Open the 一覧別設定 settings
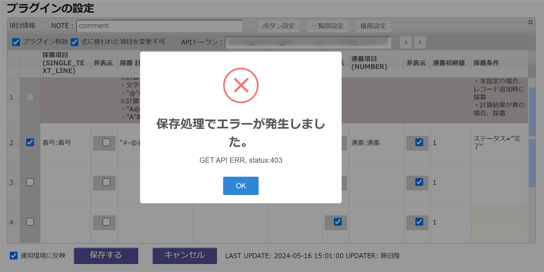Viewport: 544px width, 272px height. (328, 26)
